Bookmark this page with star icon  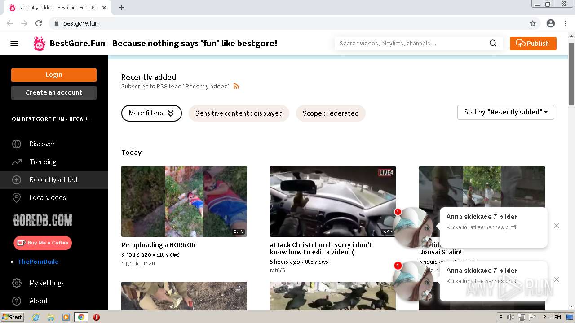(x=533, y=23)
